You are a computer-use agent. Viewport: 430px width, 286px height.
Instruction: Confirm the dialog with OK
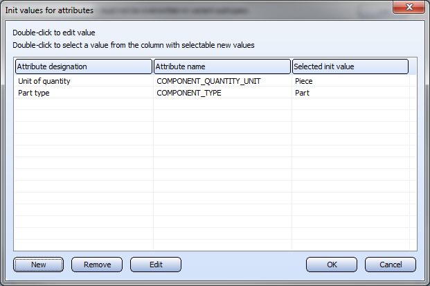(x=332, y=265)
